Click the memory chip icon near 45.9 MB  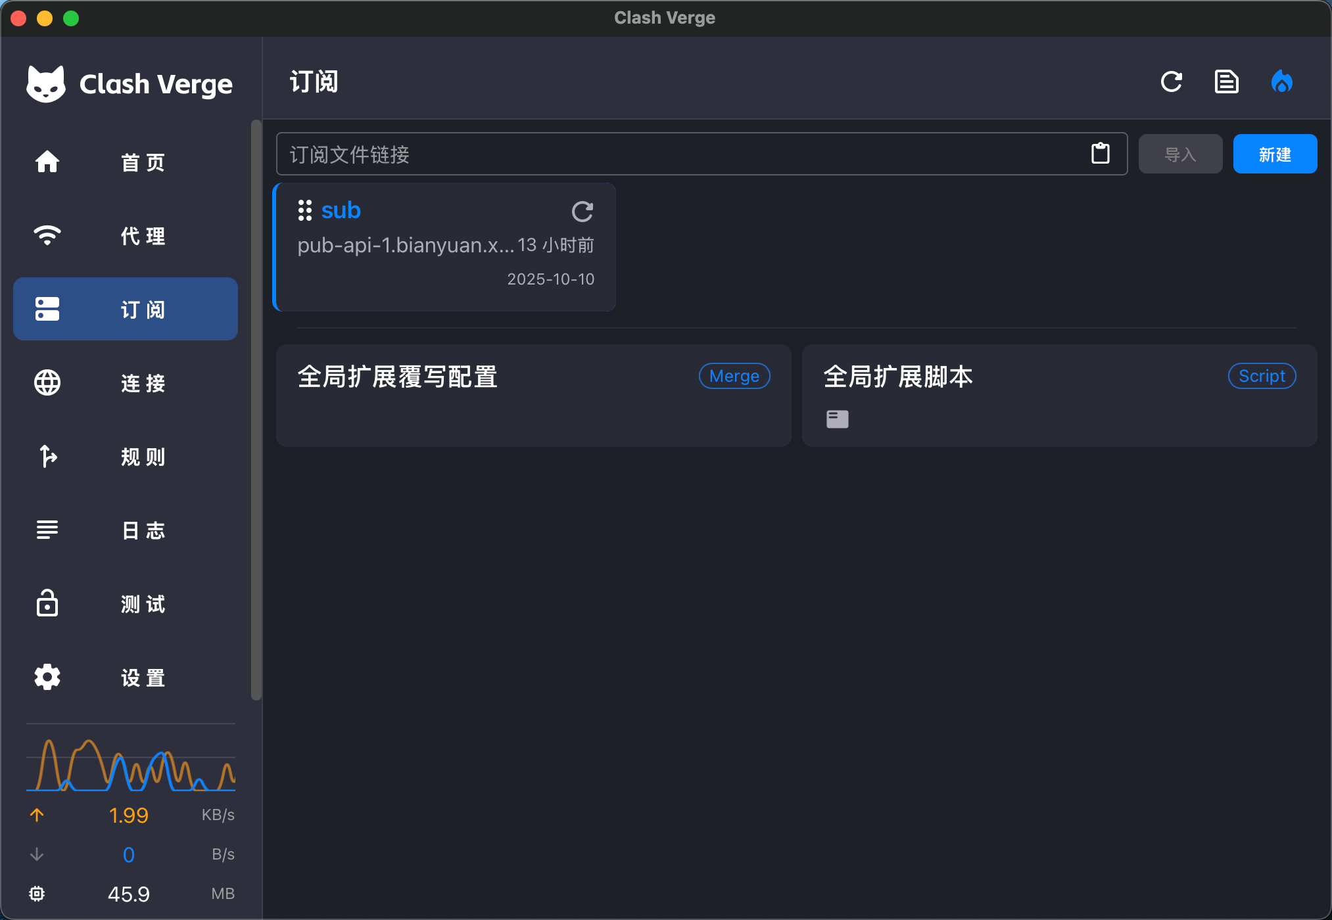[x=37, y=894]
